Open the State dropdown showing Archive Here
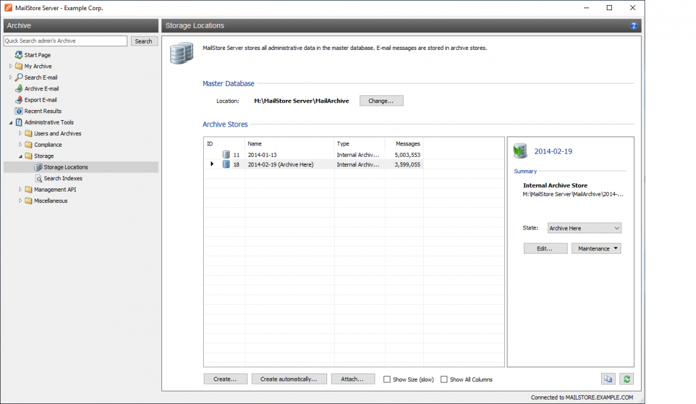The image size is (696, 404). (x=584, y=228)
